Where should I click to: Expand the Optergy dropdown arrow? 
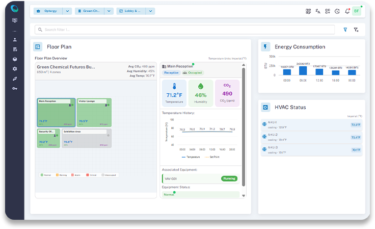pos(67,11)
